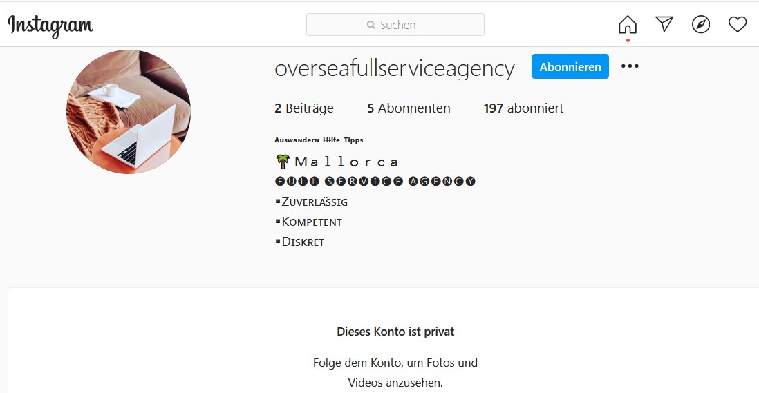Open the Explore compass icon
Viewport: 759px width, 393px height.
(x=700, y=24)
